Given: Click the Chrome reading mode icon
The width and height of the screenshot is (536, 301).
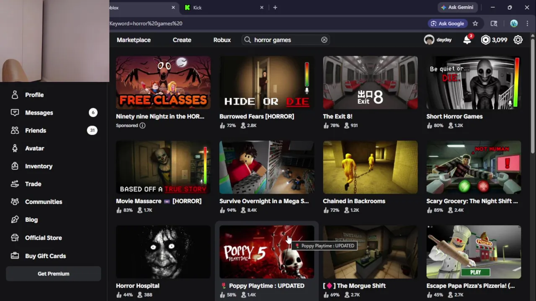Looking at the screenshot, I should 494,23.
